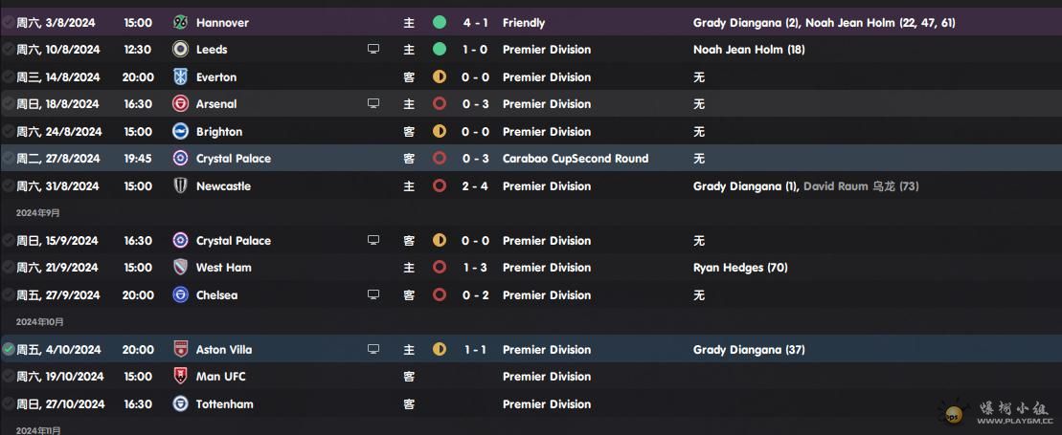
Task: Click the green win indicator for Hannover match
Action: click(440, 22)
